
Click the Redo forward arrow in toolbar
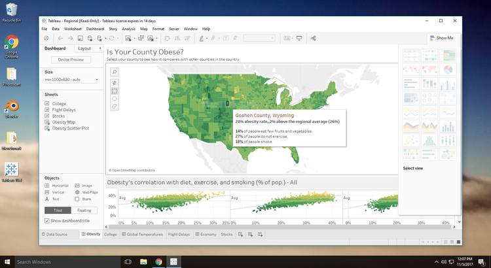click(x=70, y=38)
